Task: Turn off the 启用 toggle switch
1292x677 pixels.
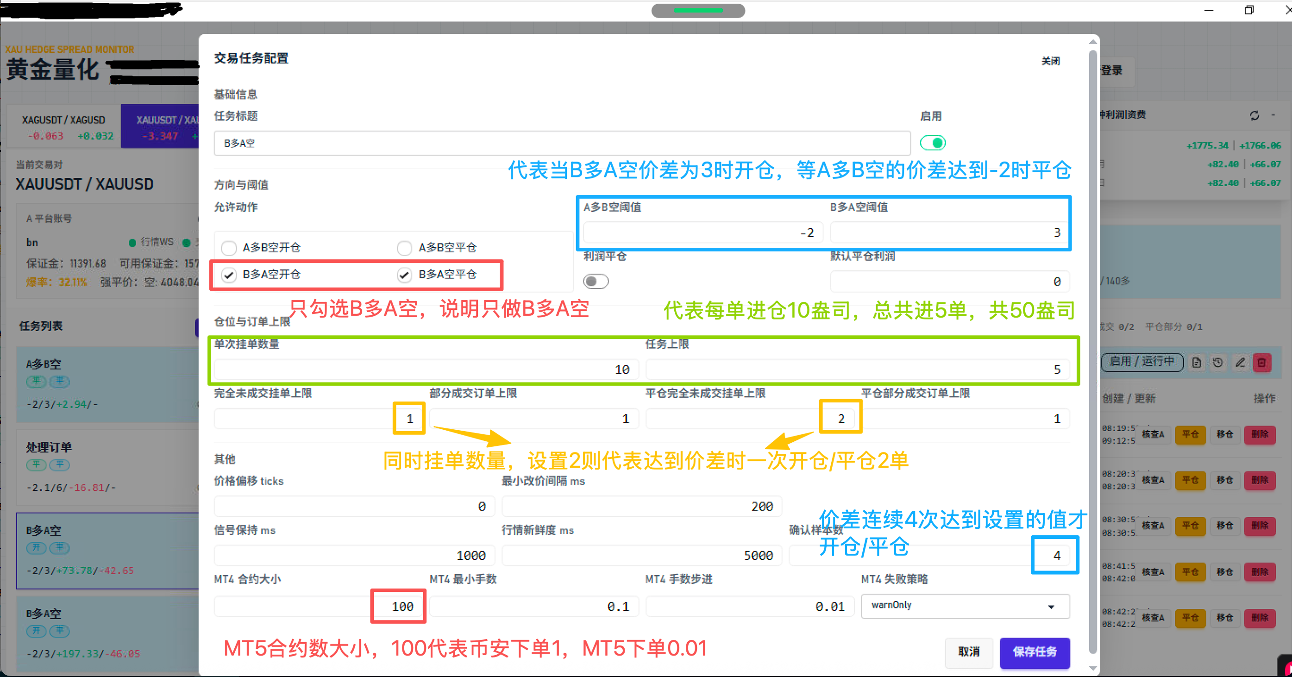Action: pos(934,144)
